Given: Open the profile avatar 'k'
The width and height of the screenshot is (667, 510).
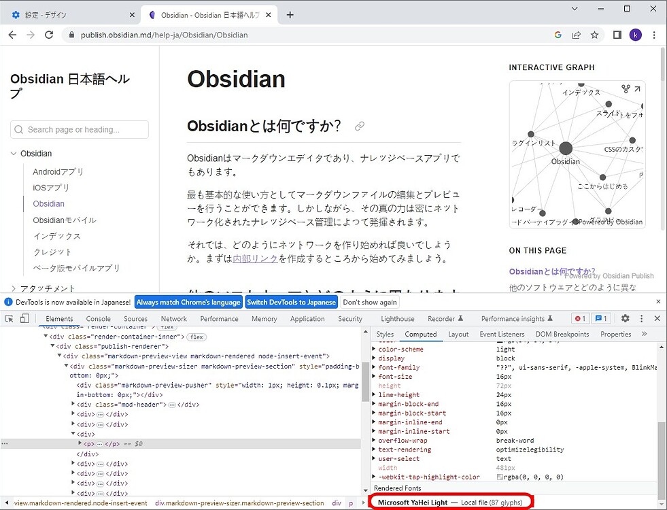Looking at the screenshot, I should tap(636, 35).
